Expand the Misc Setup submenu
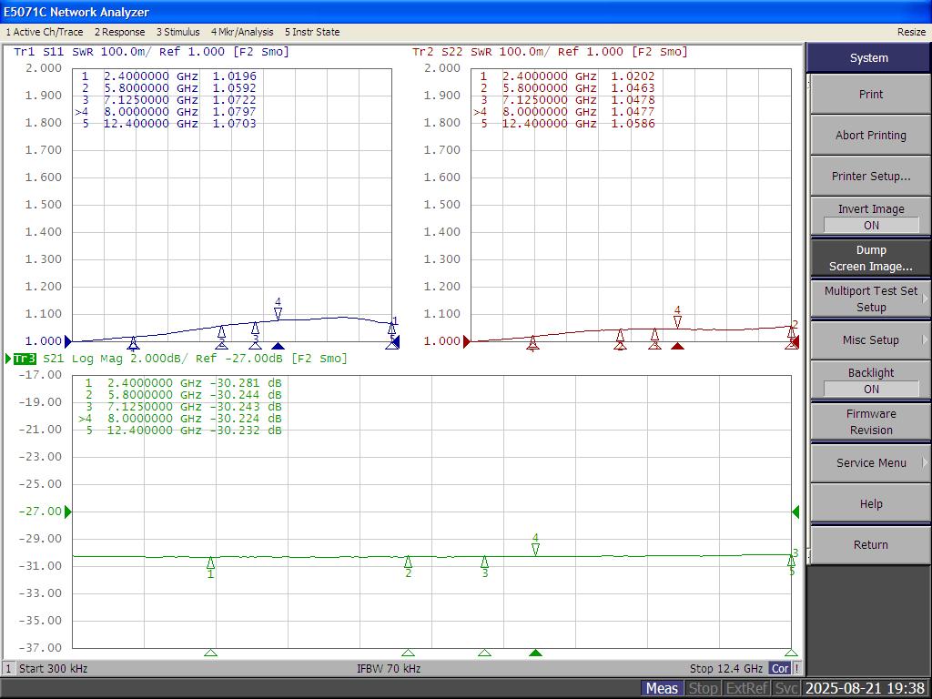The height and width of the screenshot is (699, 932). point(870,339)
